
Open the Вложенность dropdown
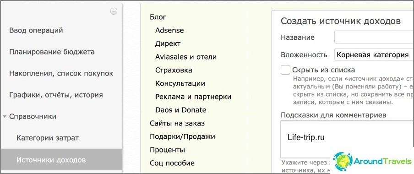click(374, 55)
